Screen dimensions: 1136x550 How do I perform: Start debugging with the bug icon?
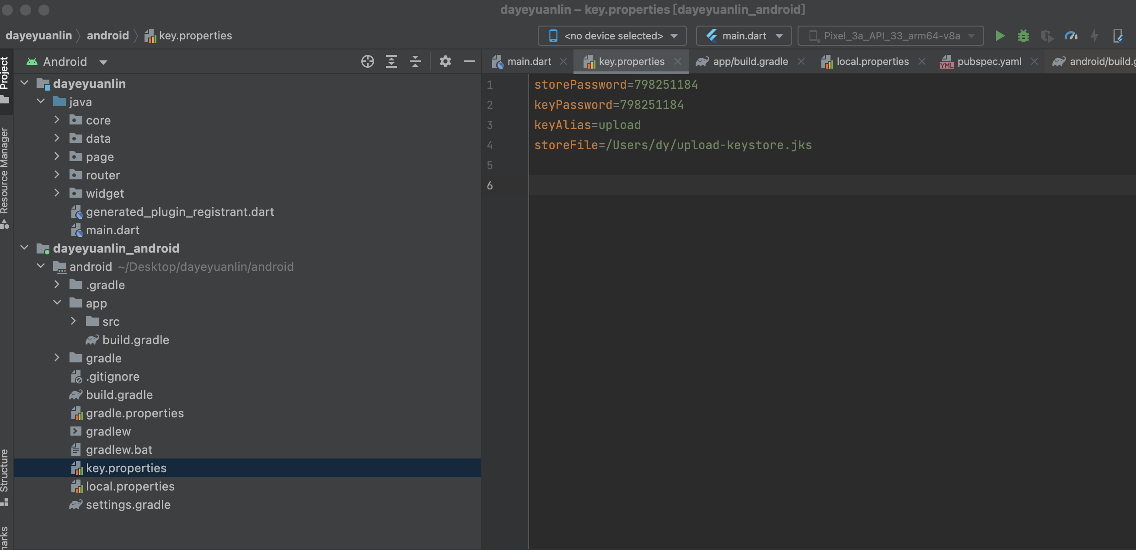point(1023,36)
